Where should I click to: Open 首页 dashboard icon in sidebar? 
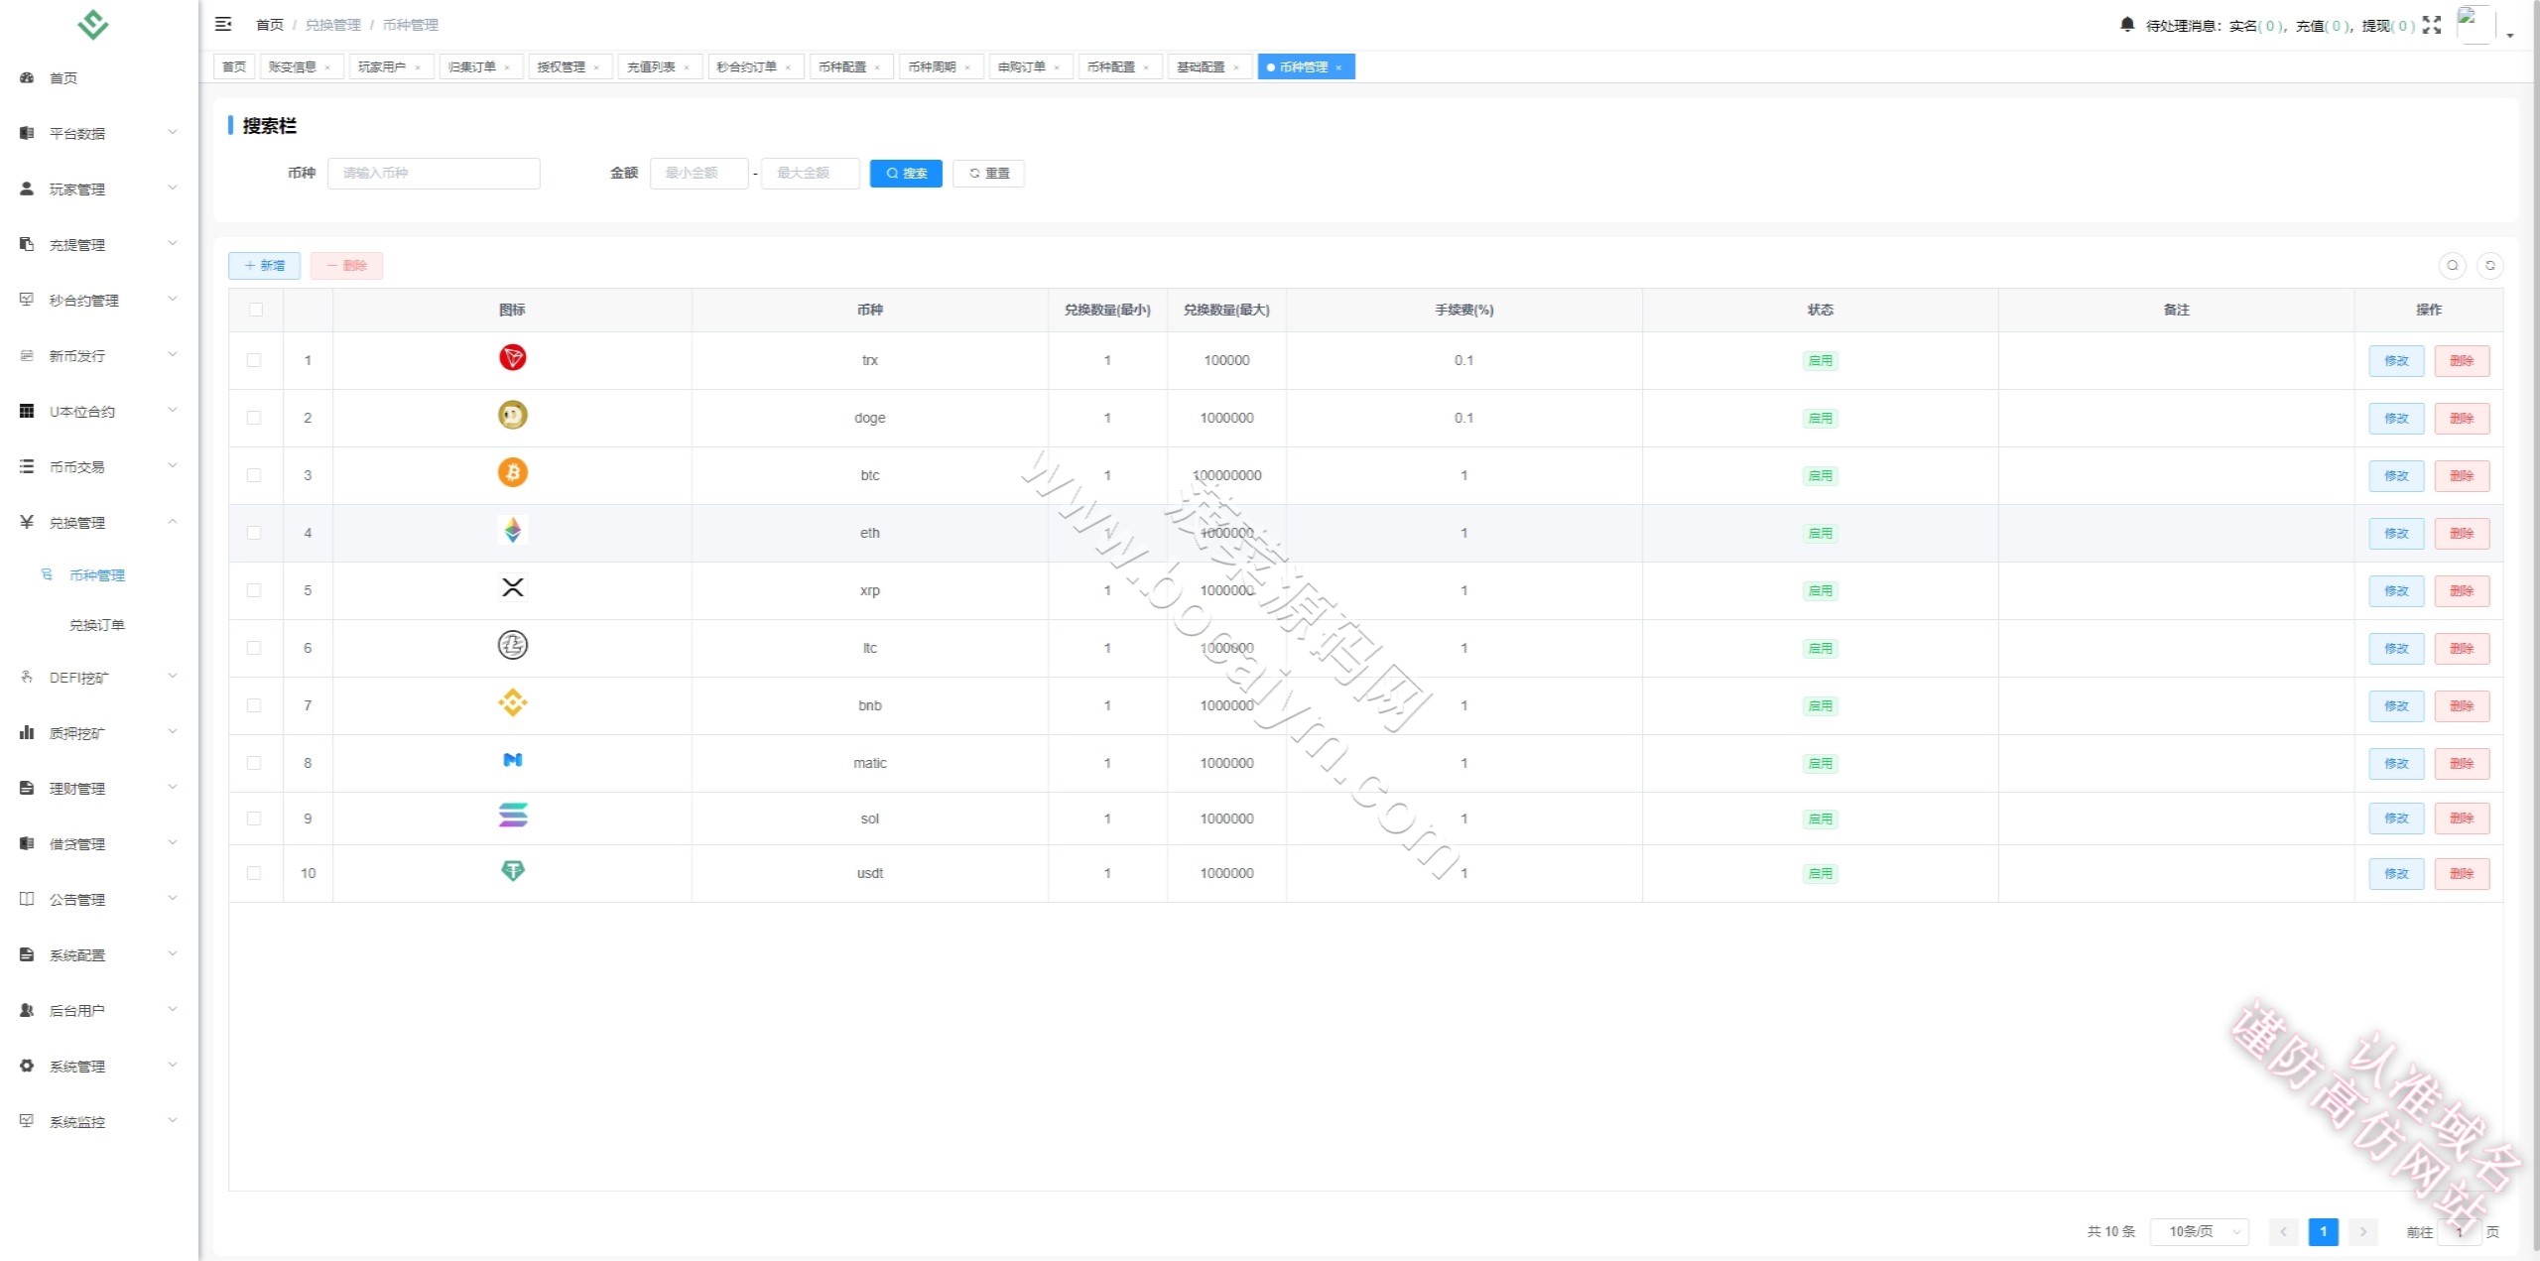[27, 77]
